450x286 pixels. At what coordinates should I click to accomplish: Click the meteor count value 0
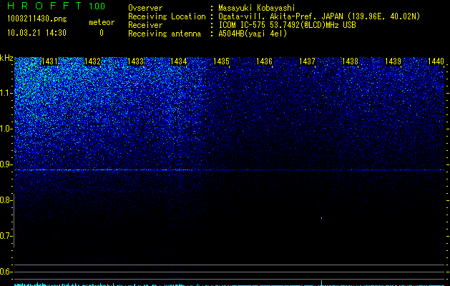click(102, 33)
